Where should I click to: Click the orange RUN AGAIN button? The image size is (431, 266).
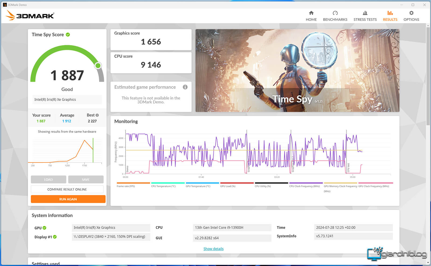tap(68, 199)
